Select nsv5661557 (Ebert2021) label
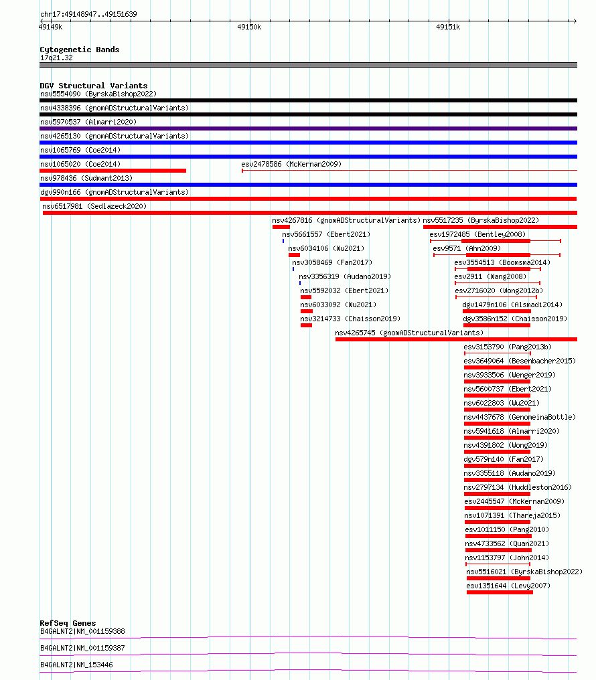The image size is (596, 680). tap(326, 235)
